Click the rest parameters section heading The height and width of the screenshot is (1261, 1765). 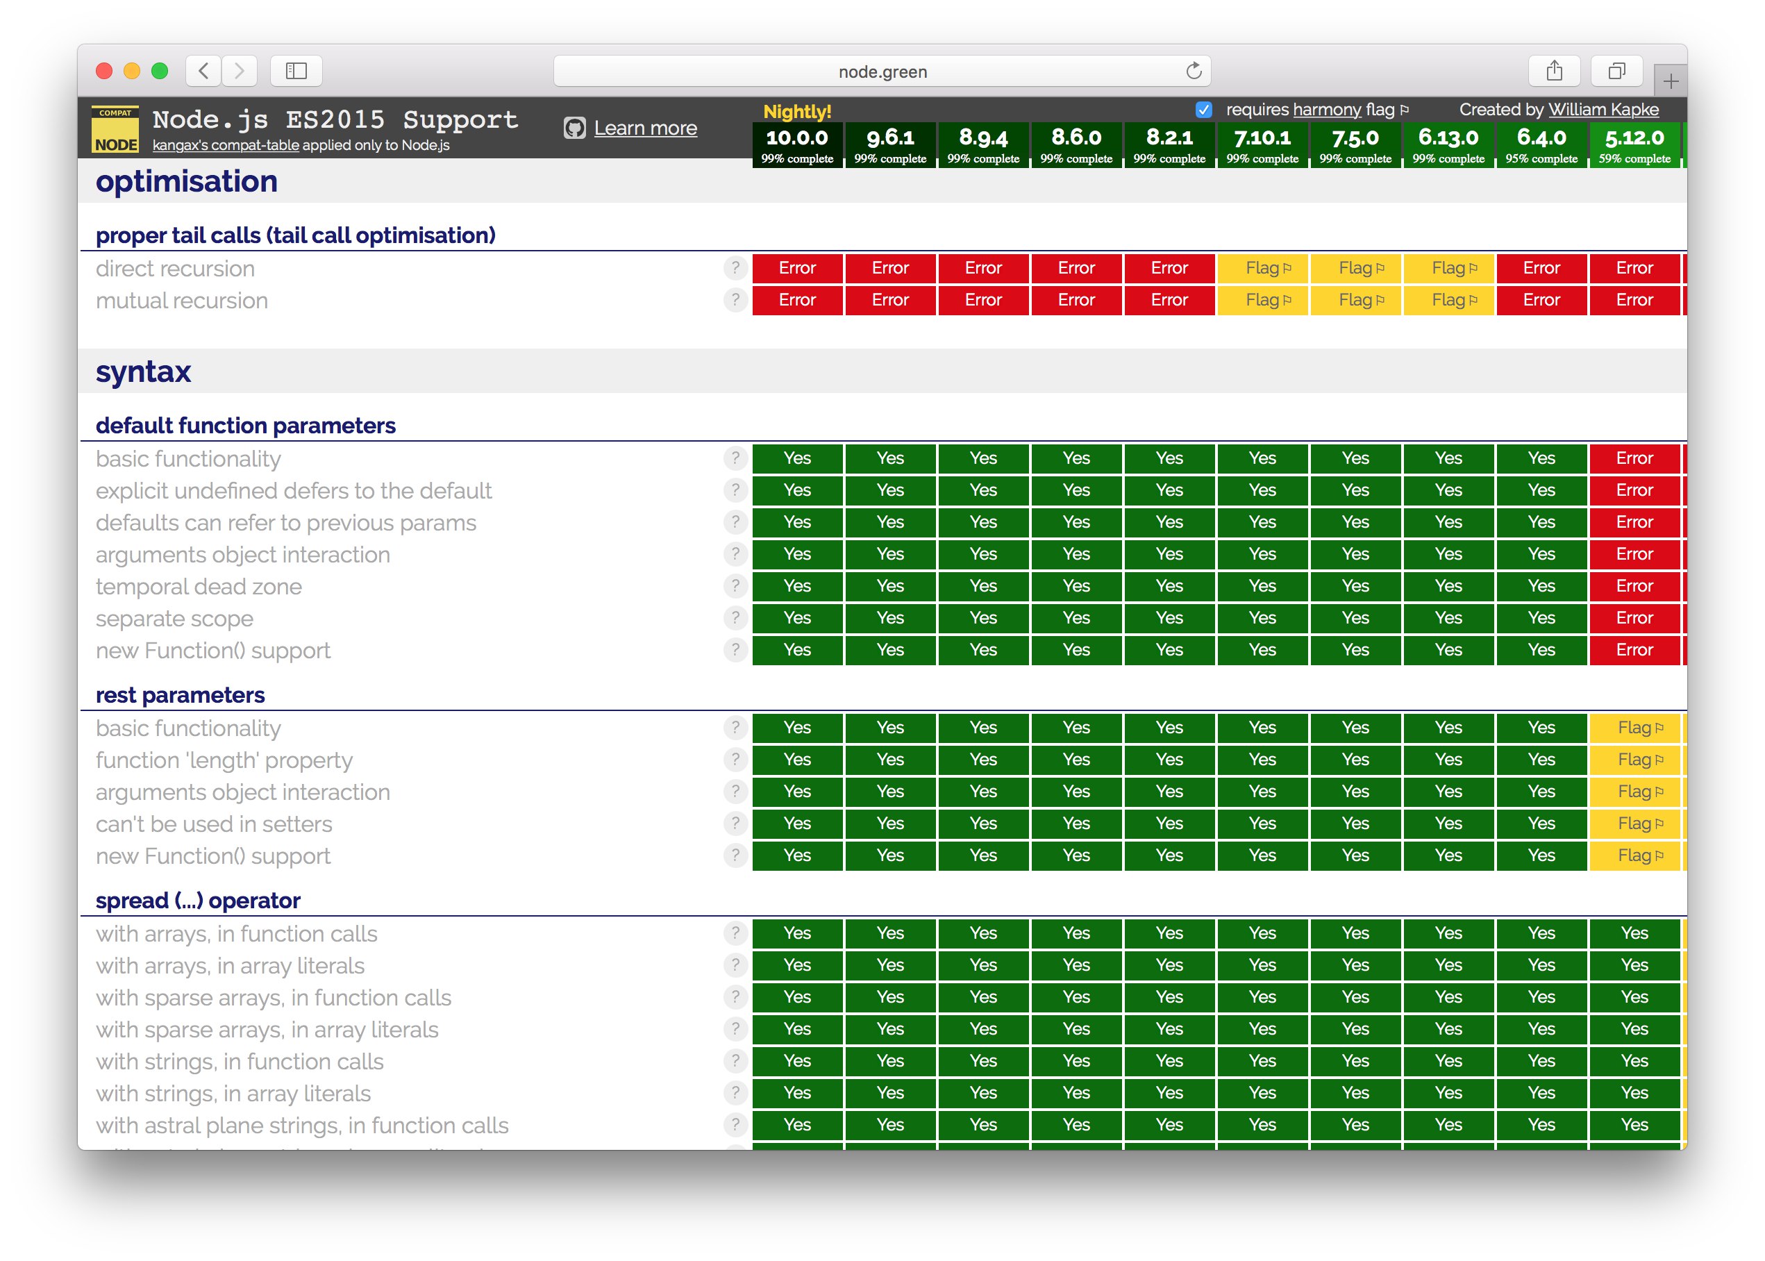(x=180, y=695)
